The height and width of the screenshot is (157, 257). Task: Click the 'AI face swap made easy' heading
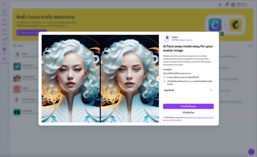(188, 48)
